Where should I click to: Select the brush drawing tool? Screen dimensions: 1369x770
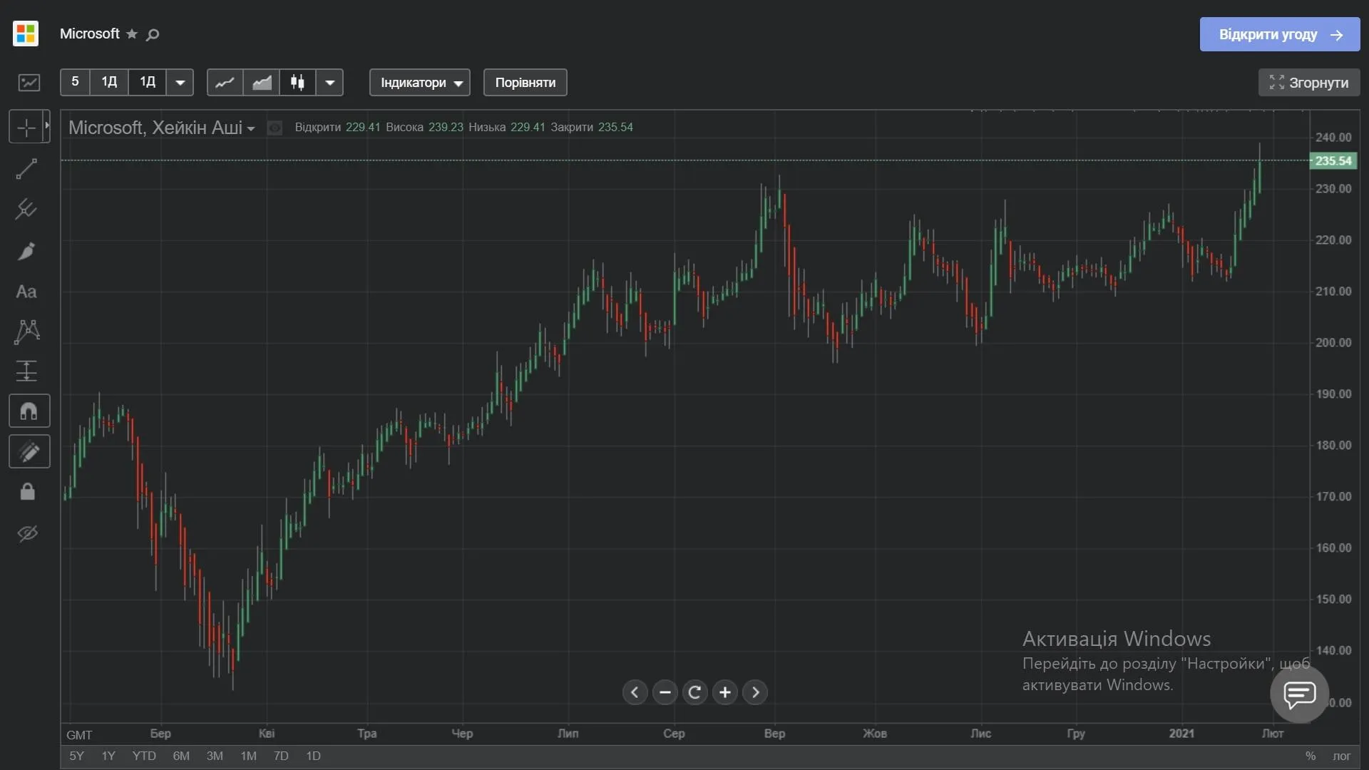point(26,251)
